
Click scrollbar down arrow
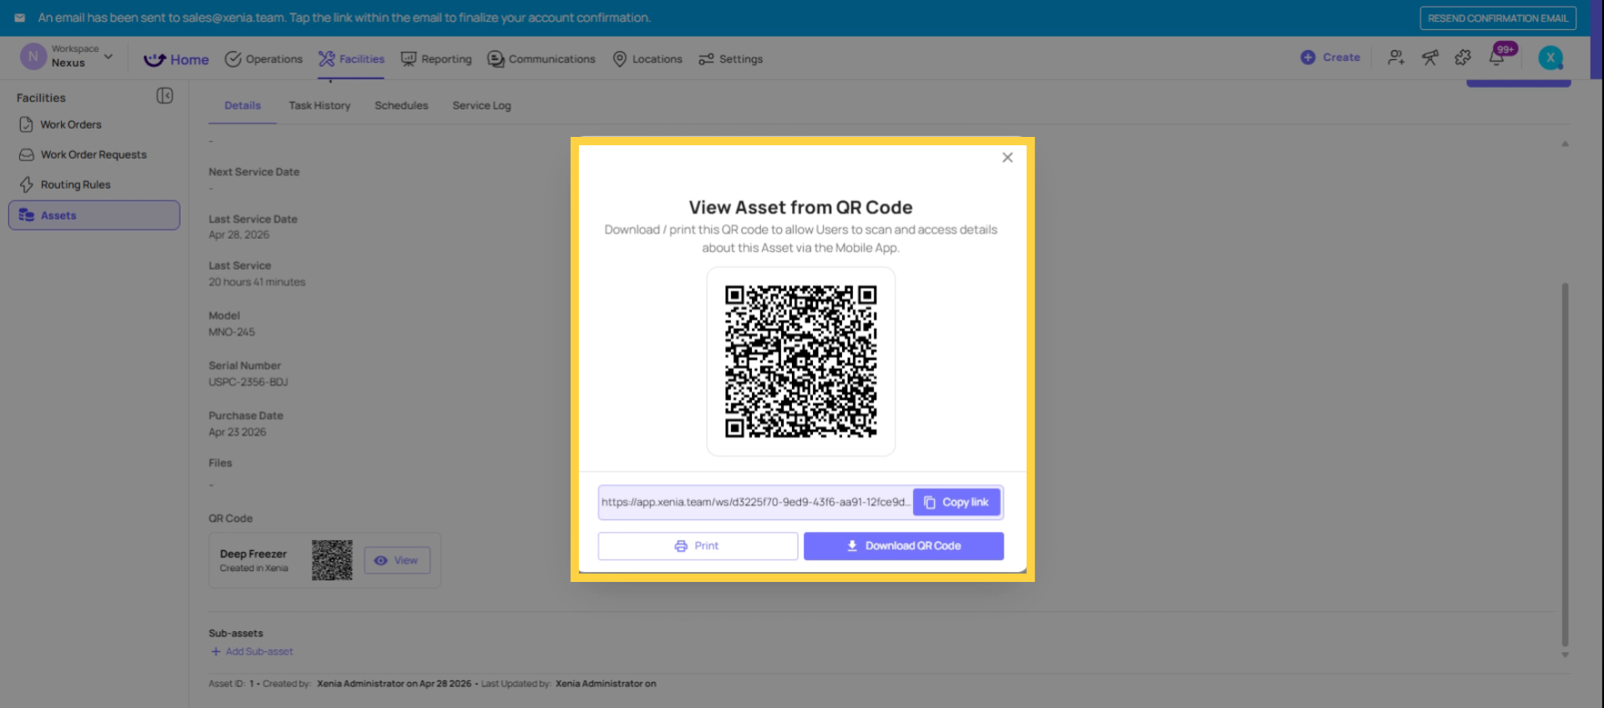pos(1565,655)
